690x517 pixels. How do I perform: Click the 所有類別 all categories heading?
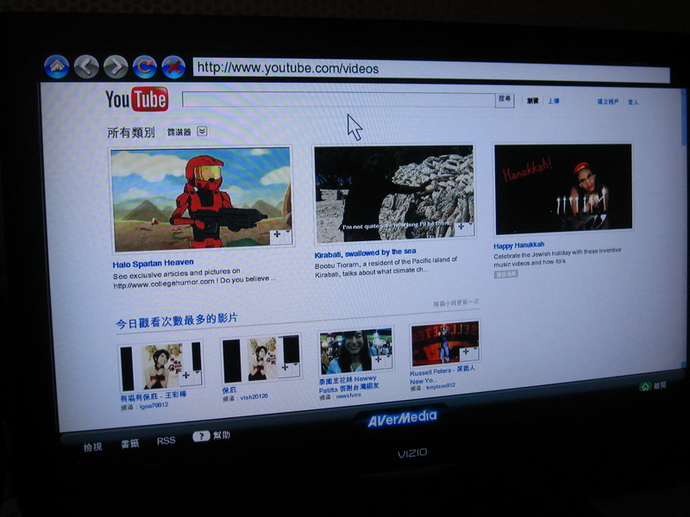(x=131, y=132)
